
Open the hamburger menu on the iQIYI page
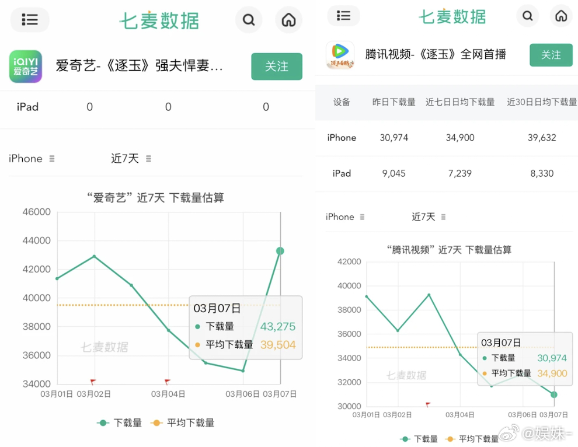pos(29,20)
